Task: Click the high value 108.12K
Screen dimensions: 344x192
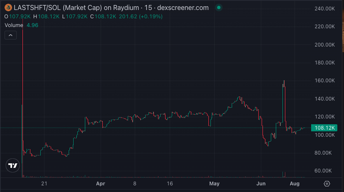Action: (x=49, y=17)
